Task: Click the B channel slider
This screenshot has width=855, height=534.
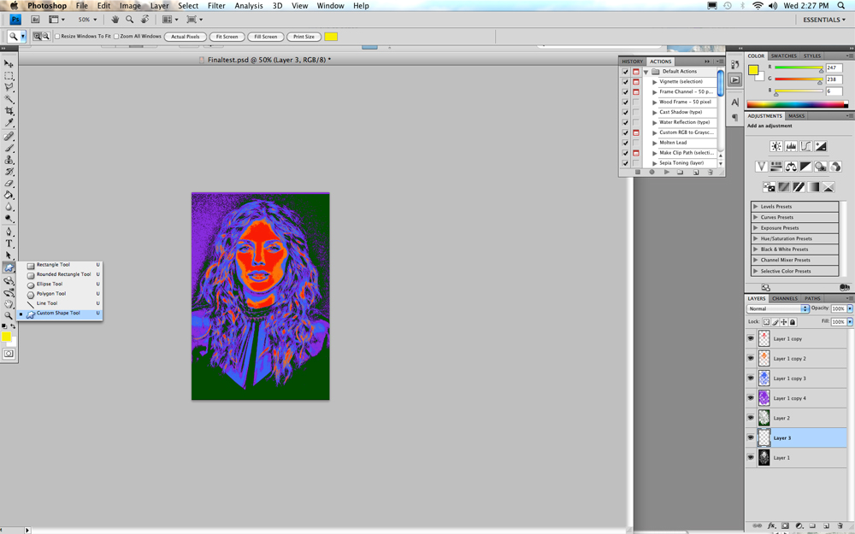Action: (799, 91)
